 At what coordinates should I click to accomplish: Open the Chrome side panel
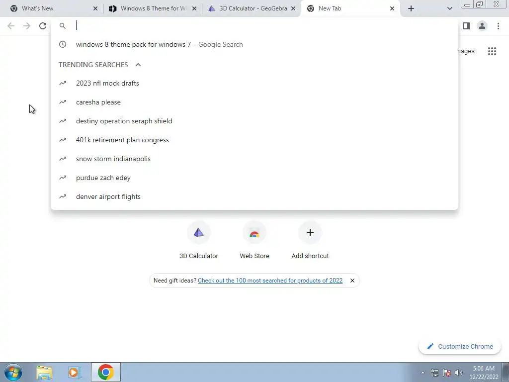466,26
